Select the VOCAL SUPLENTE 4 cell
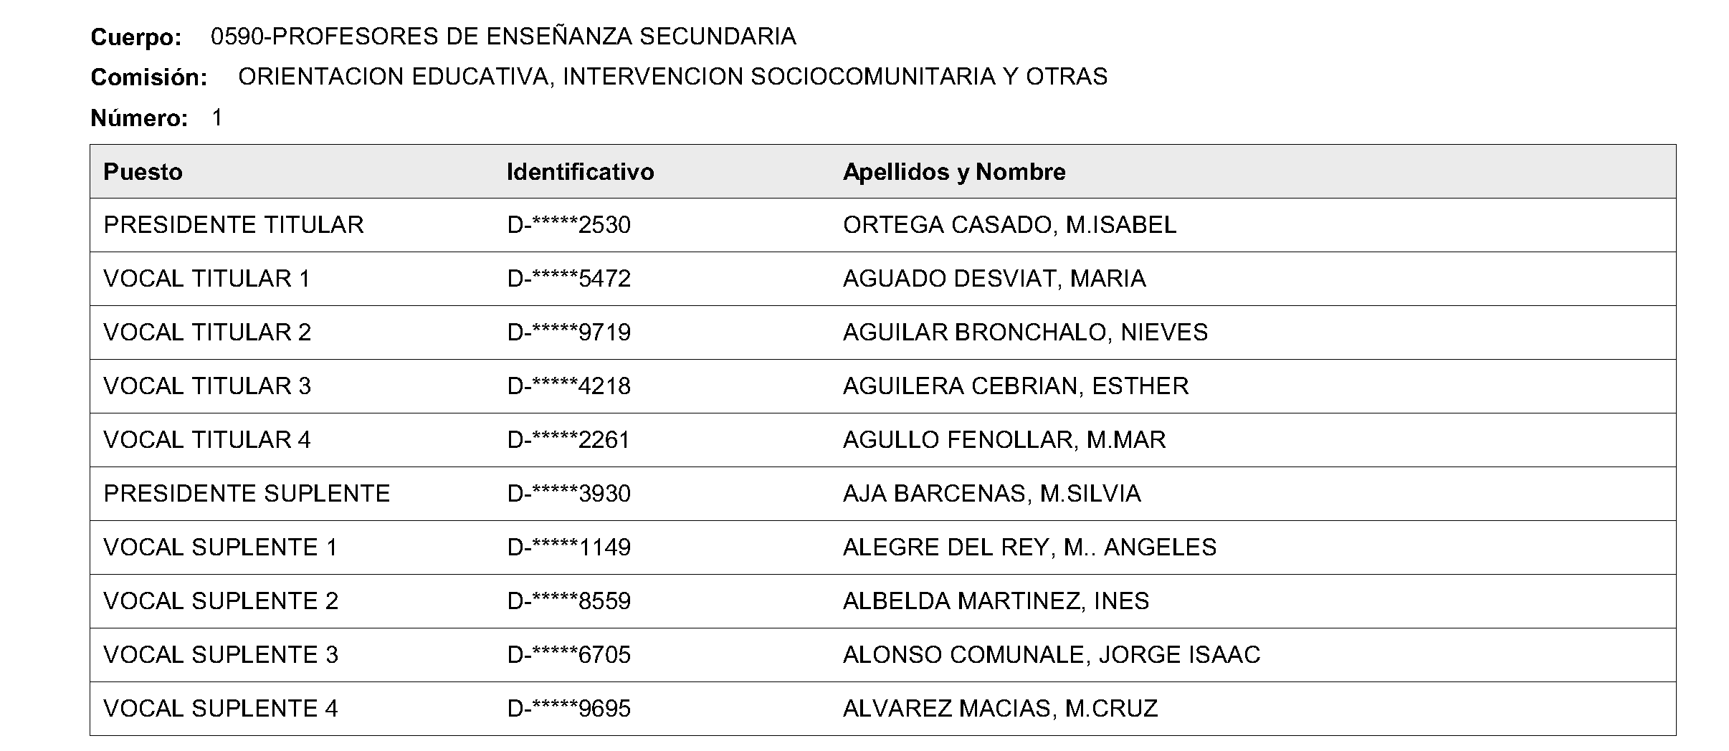The image size is (1729, 751). (221, 709)
